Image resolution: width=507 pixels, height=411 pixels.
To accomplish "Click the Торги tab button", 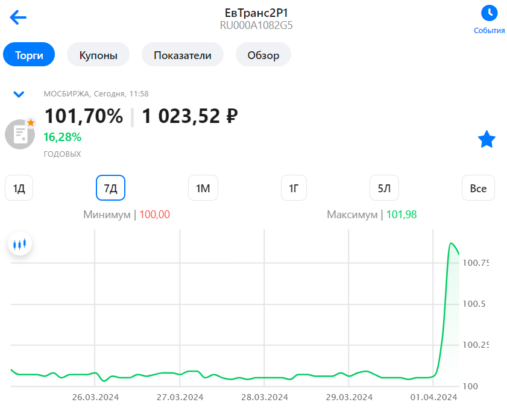I will click(29, 54).
